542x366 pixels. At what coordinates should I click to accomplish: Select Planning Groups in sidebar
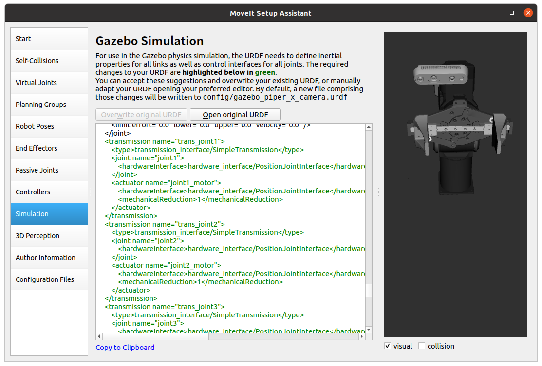point(49,105)
